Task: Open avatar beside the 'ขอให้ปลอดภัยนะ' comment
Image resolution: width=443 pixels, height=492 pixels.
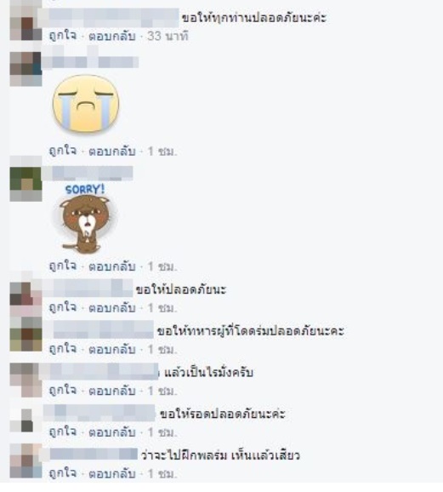Action: [x=26, y=299]
